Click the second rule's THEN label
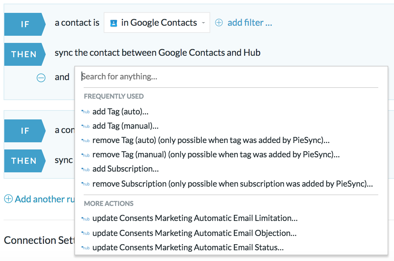This screenshot has width=394, height=261. point(25,161)
